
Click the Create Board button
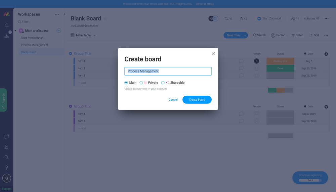pyautogui.click(x=197, y=100)
